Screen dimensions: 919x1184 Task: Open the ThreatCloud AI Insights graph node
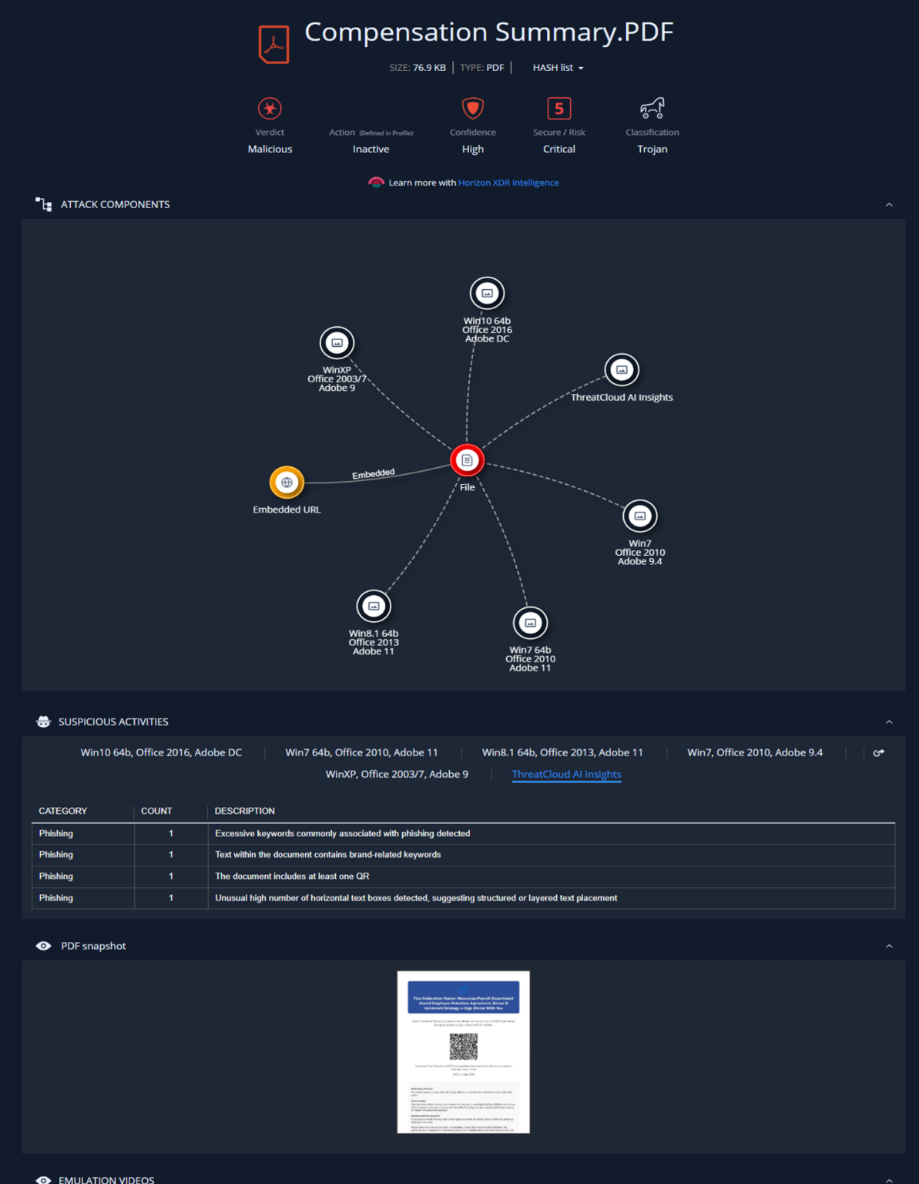(622, 370)
